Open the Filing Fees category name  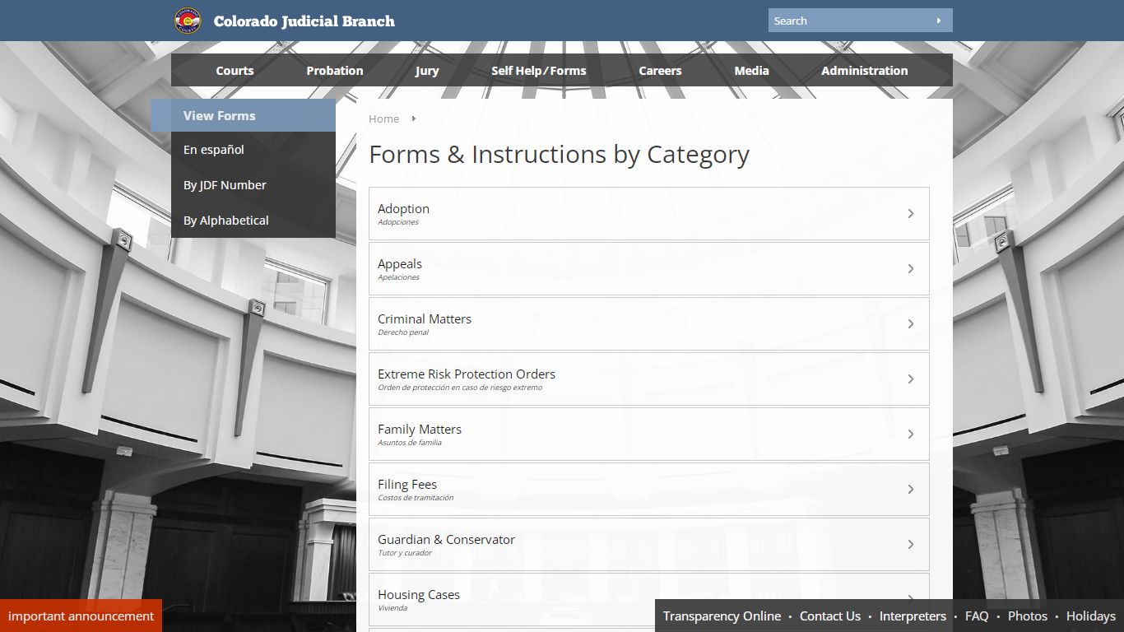(x=407, y=485)
